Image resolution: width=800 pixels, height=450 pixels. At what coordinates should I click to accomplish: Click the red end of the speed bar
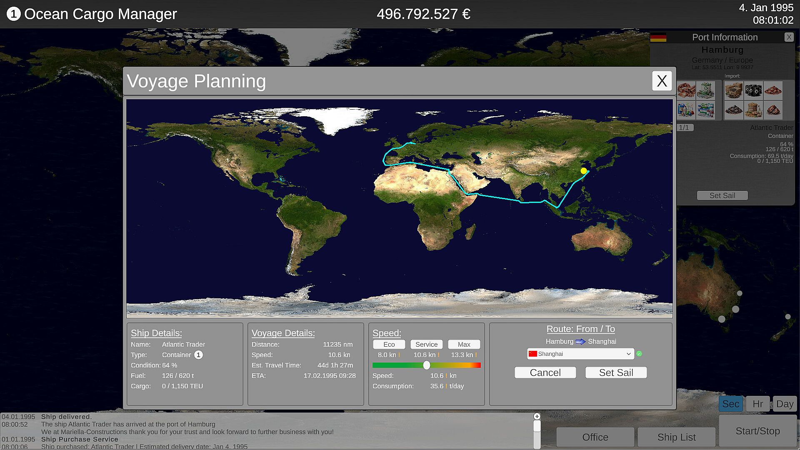pyautogui.click(x=477, y=365)
